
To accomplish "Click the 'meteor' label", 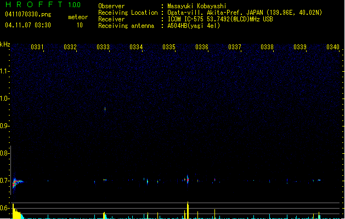I will click(x=78, y=17).
